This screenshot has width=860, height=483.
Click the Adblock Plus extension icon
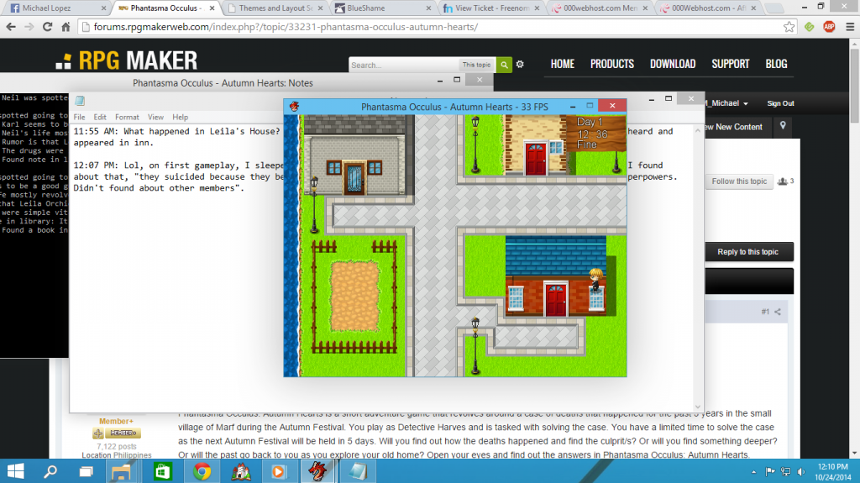click(x=827, y=27)
